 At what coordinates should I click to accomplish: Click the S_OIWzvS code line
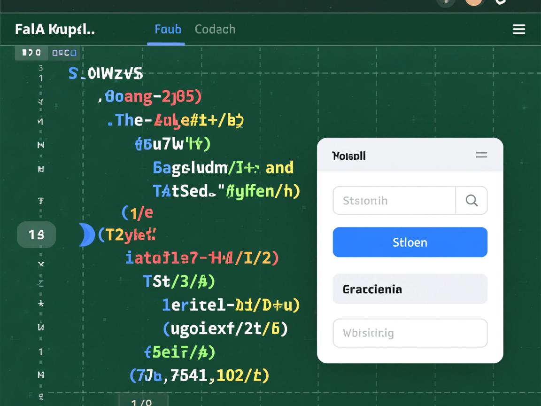106,73
